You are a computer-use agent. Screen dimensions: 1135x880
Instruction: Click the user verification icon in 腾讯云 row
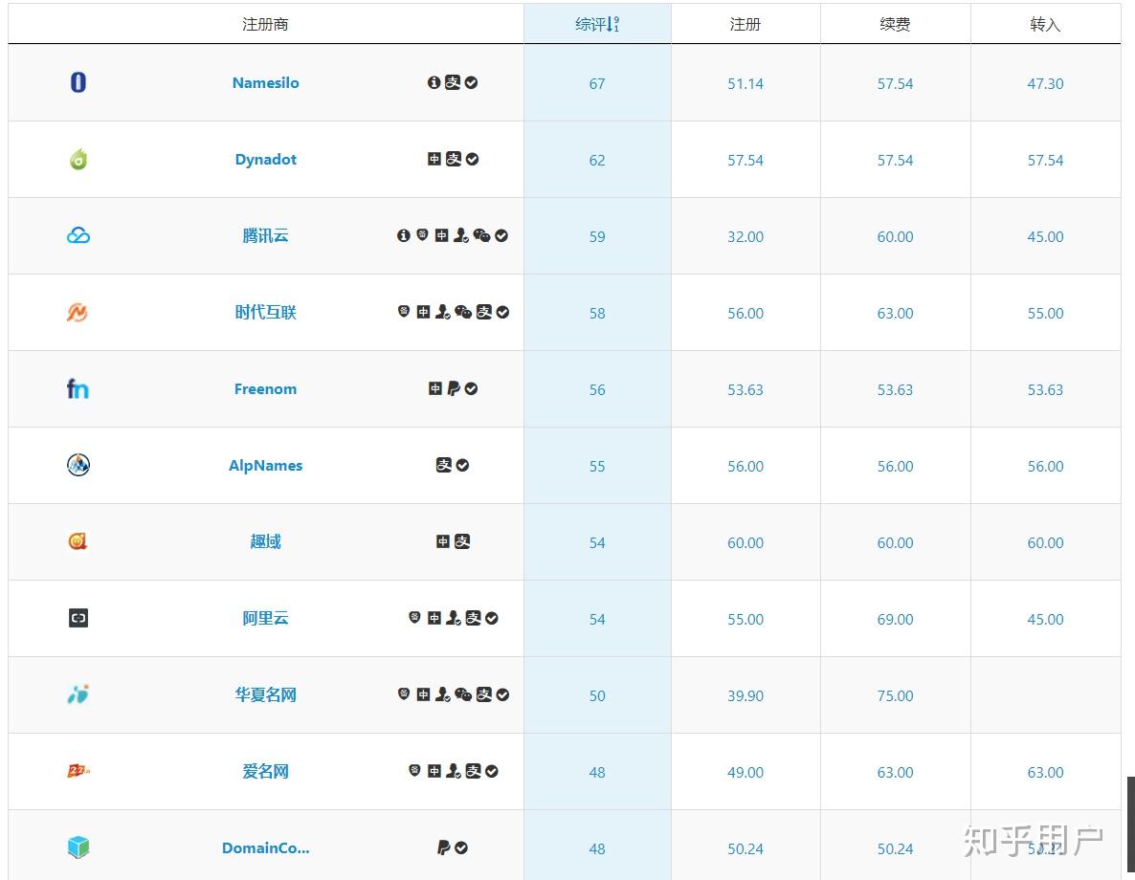461,235
